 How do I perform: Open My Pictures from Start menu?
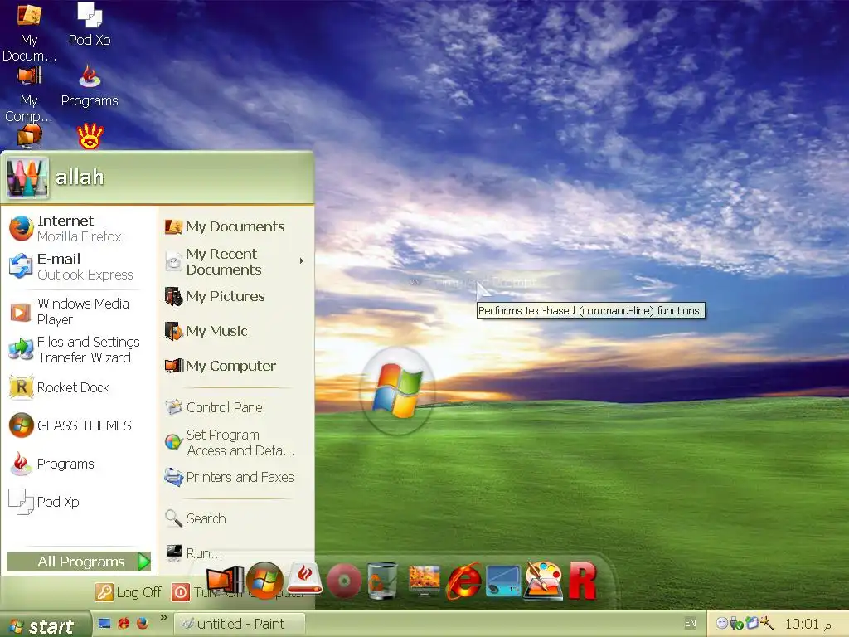[x=236, y=296]
